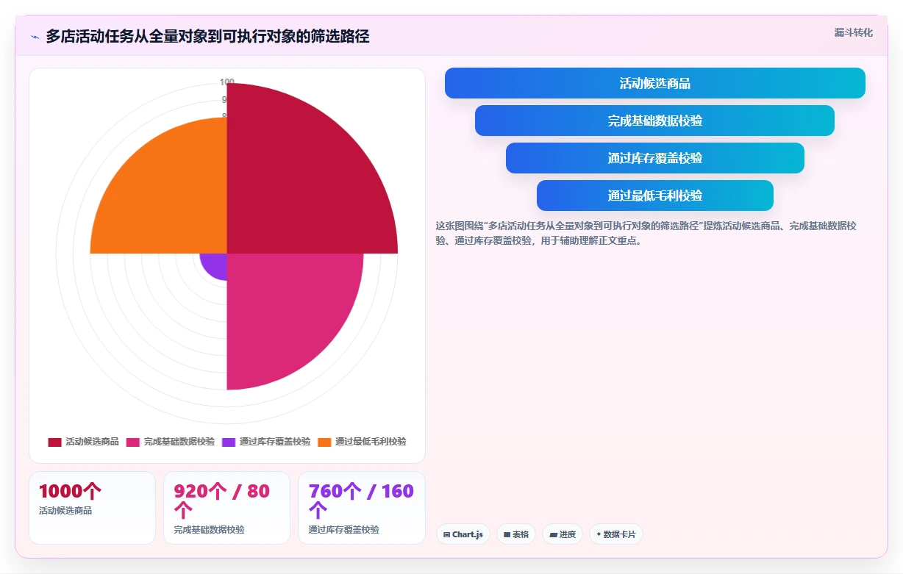Click the lightning icon beside the title
Image resolution: width=903 pixels, height=574 pixels.
[x=35, y=36]
